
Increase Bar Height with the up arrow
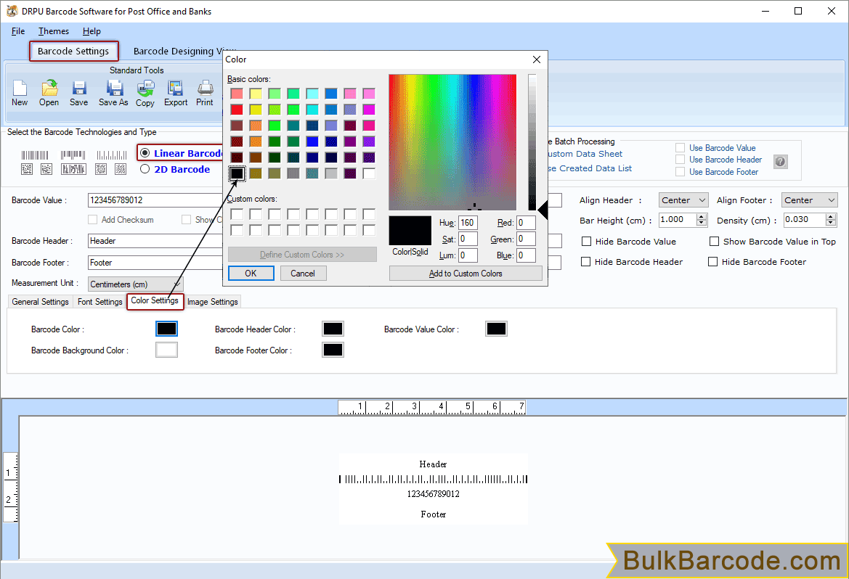[702, 216]
